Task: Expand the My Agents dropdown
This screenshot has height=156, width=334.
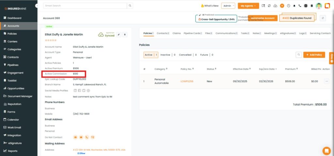Action: pos(248,6)
